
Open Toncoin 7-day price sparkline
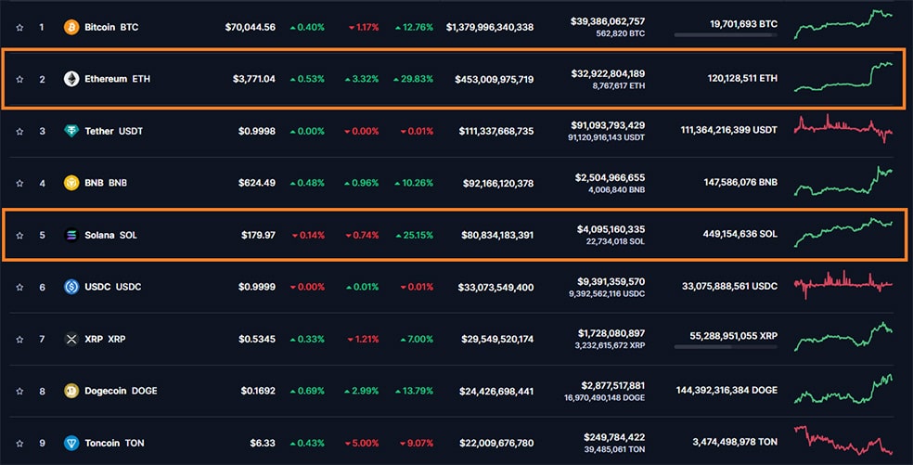(843, 440)
